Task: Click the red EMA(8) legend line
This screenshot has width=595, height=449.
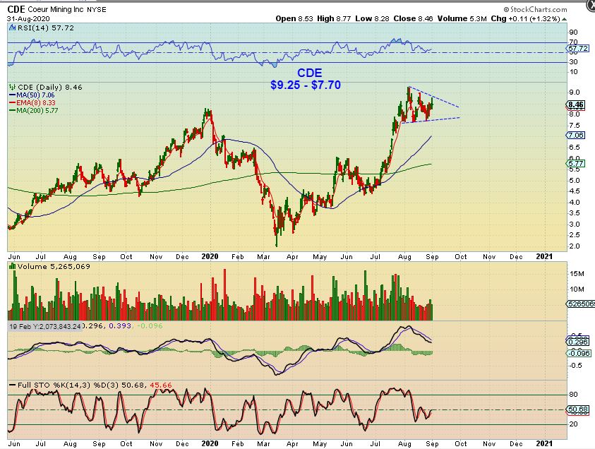Action: [x=12, y=103]
